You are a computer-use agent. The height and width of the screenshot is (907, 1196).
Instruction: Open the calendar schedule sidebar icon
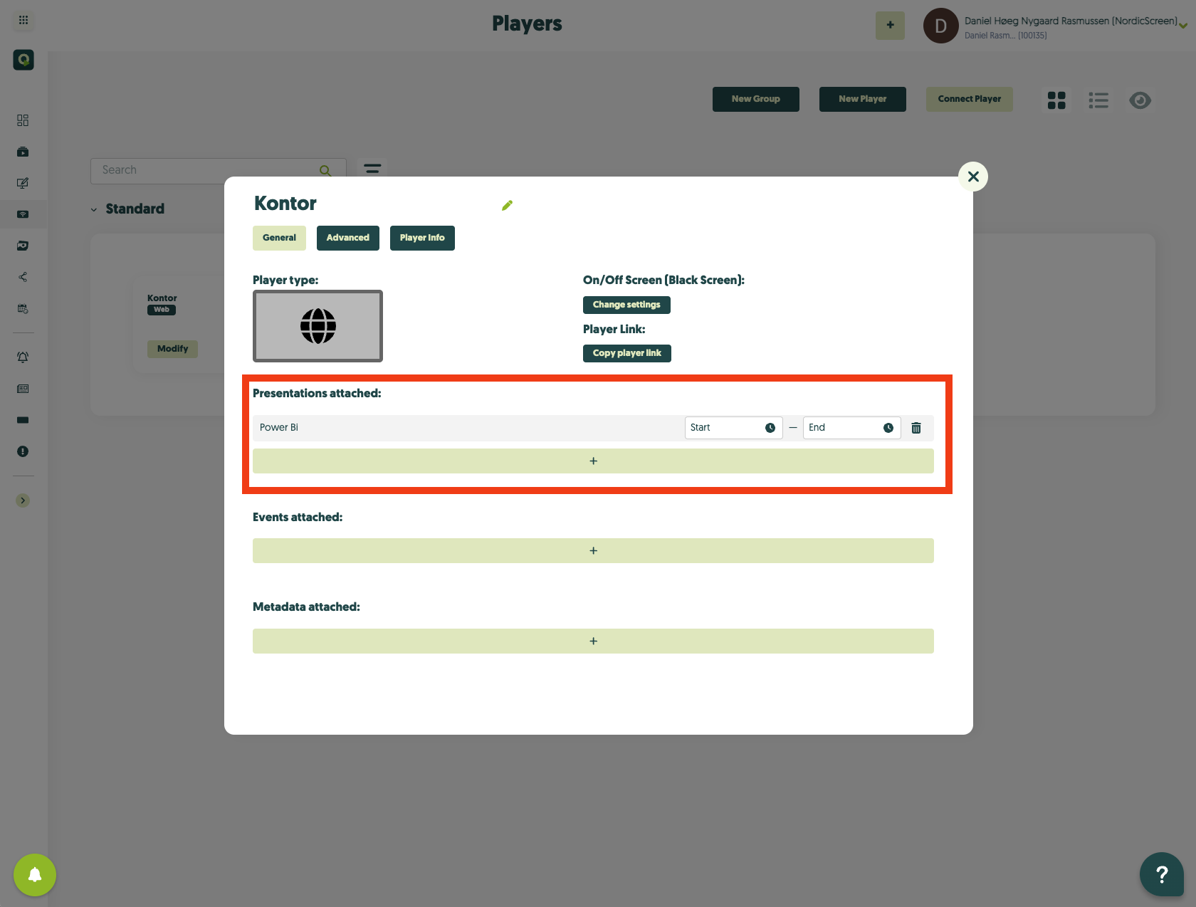click(23, 309)
